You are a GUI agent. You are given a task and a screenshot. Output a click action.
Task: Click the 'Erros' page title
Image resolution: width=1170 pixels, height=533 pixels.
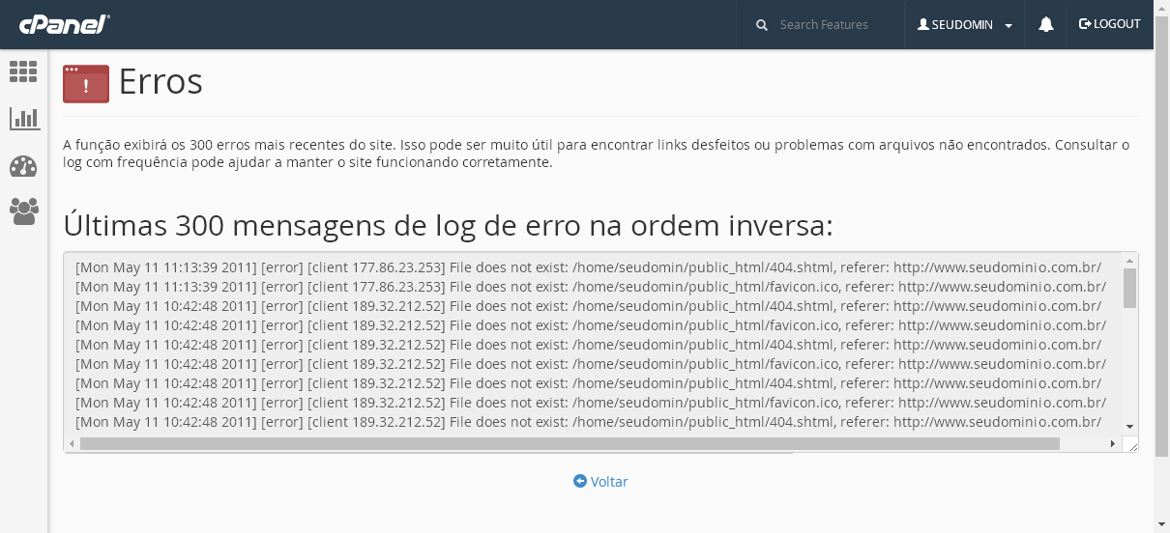(x=161, y=82)
